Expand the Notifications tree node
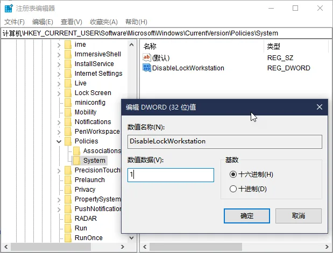The height and width of the screenshot is (253, 333). point(59,122)
